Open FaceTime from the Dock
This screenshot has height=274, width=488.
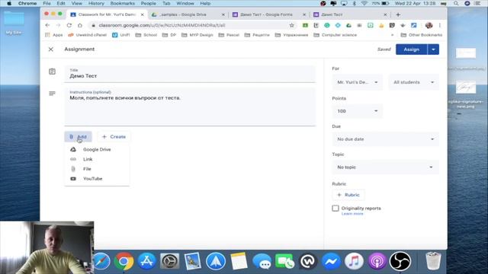284,261
